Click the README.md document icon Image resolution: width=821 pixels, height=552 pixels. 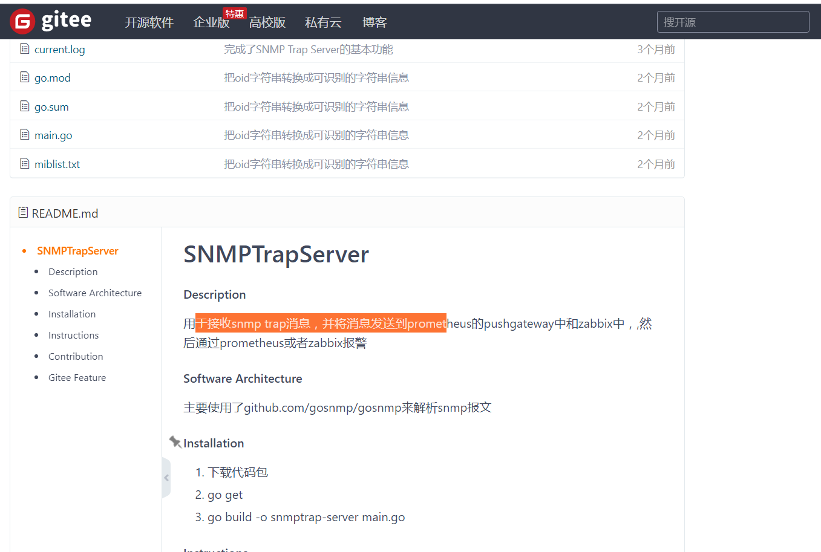point(23,213)
